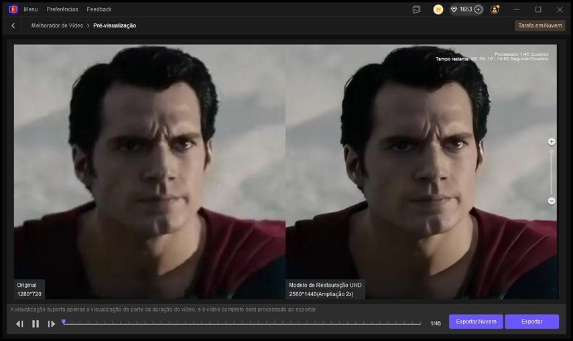573x341 pixels.
Task: Pause the video preview
Action: (36, 324)
